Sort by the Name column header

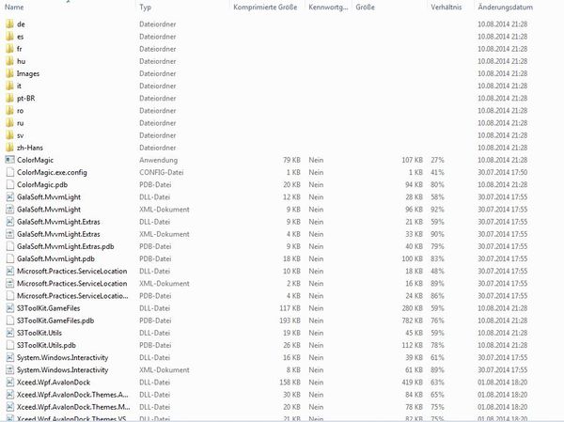pos(14,7)
